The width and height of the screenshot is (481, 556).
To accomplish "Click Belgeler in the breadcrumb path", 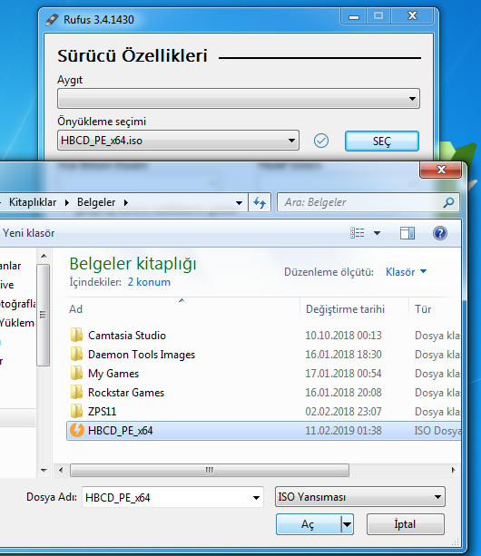I will tap(96, 202).
